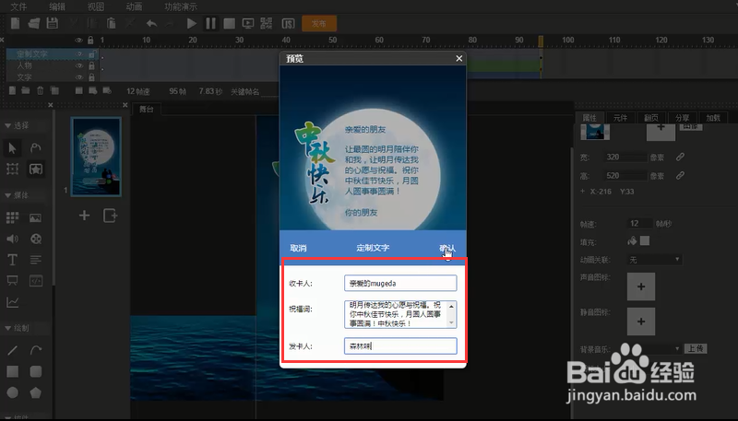Open the 功能演示 menu
Viewport: 738px width, 421px height.
[181, 6]
